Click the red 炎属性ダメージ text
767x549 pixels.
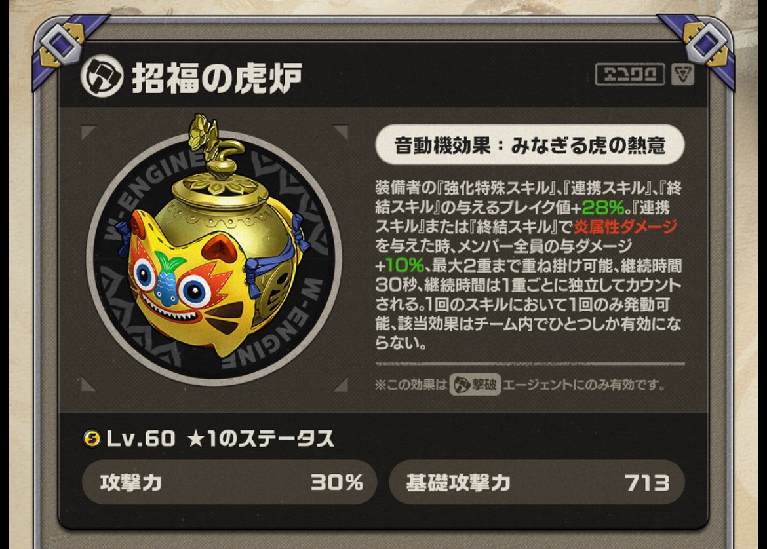point(625,226)
